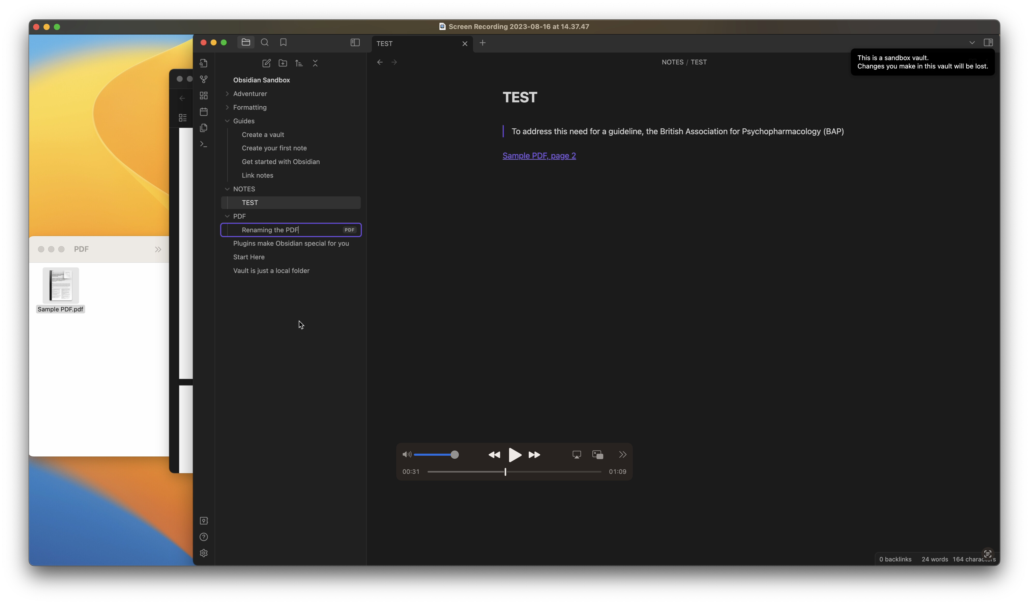Image resolution: width=1029 pixels, height=604 pixels.
Task: Click TEST in the breadcrumb
Action: (699, 62)
